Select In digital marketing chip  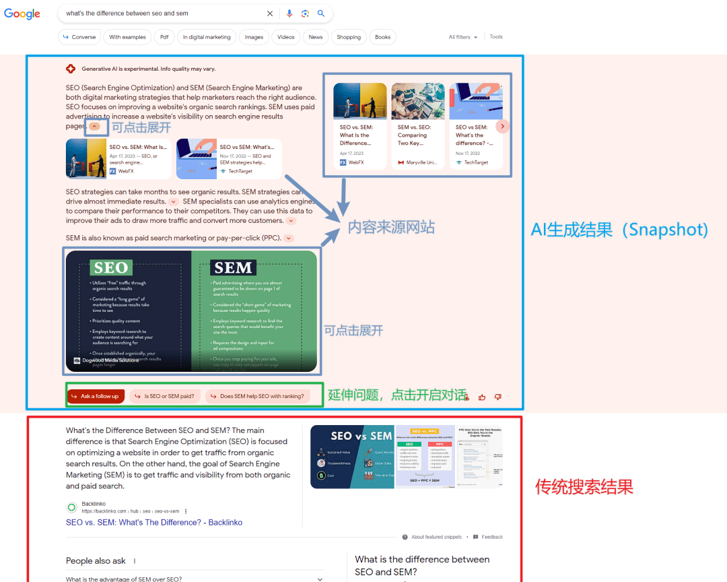207,37
